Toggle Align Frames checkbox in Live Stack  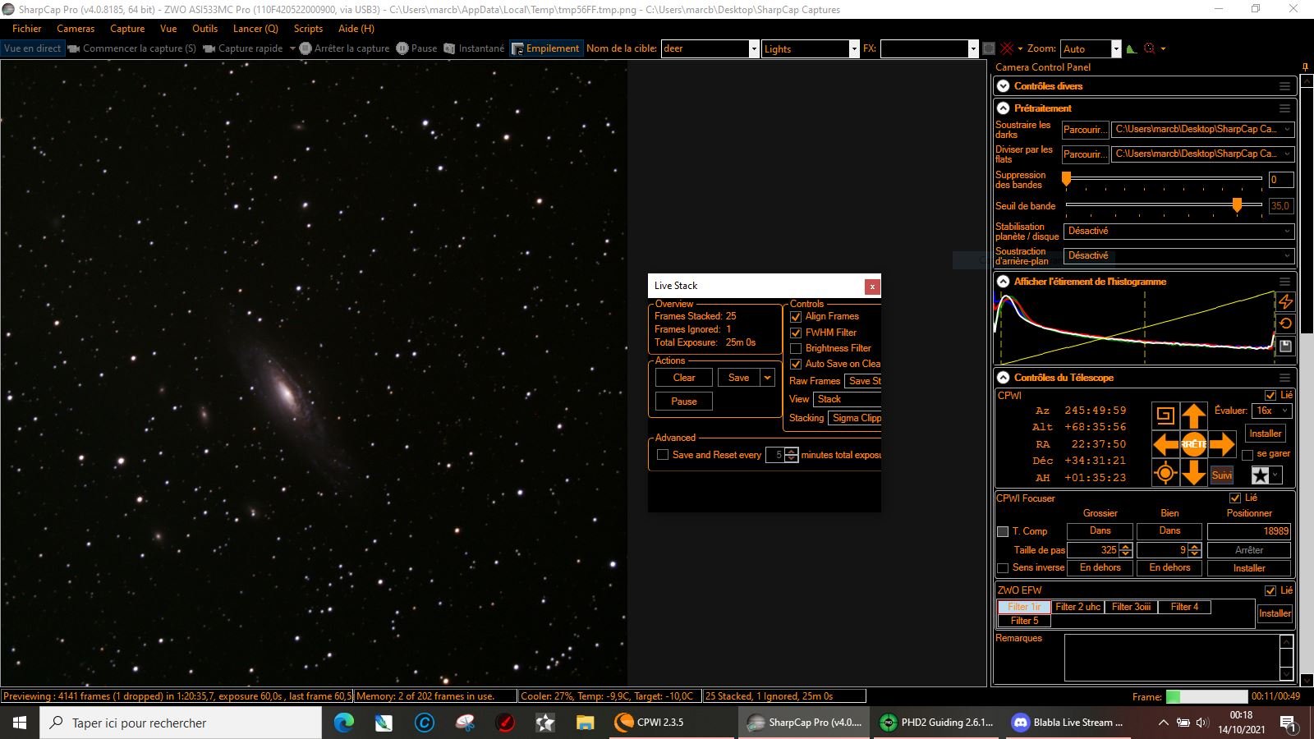(796, 317)
